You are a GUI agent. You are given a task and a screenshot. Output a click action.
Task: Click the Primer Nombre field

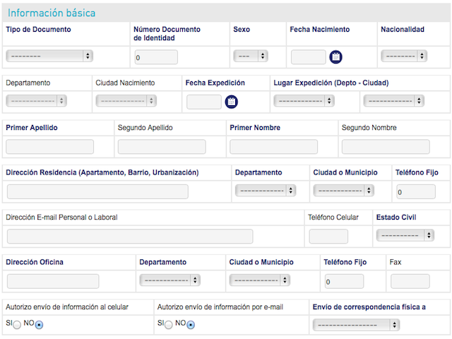click(x=273, y=147)
